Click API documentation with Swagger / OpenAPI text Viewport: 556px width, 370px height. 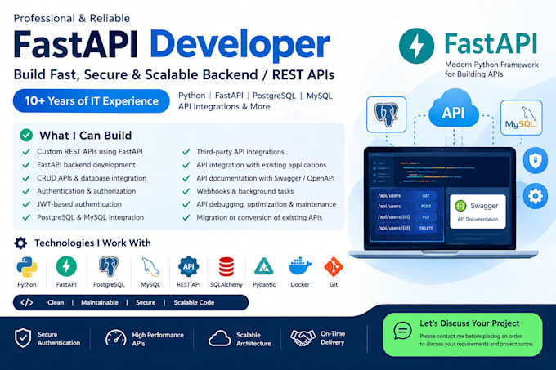pyautogui.click(x=266, y=178)
